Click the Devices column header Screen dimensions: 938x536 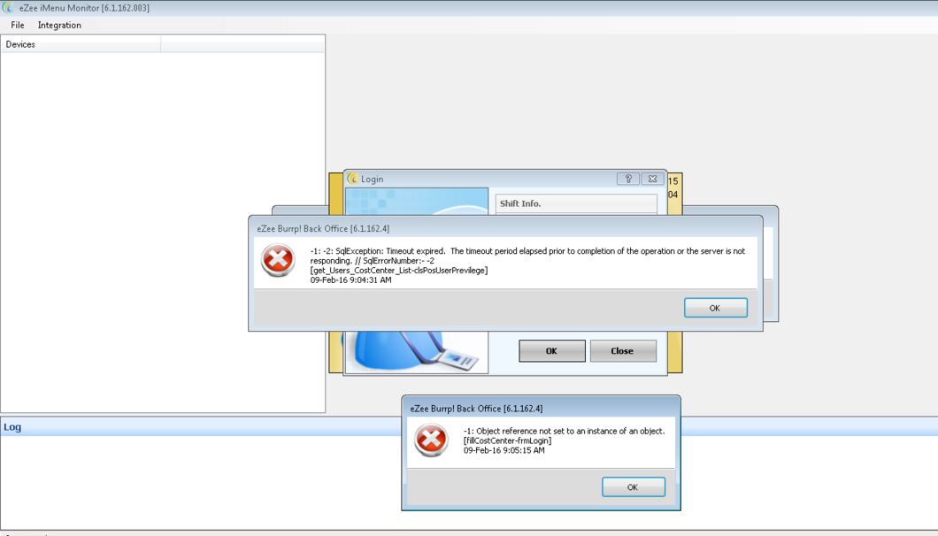coord(81,44)
